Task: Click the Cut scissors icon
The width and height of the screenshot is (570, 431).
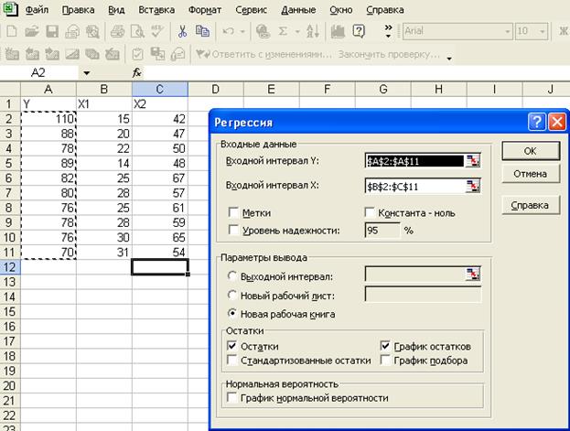Action: 183,31
